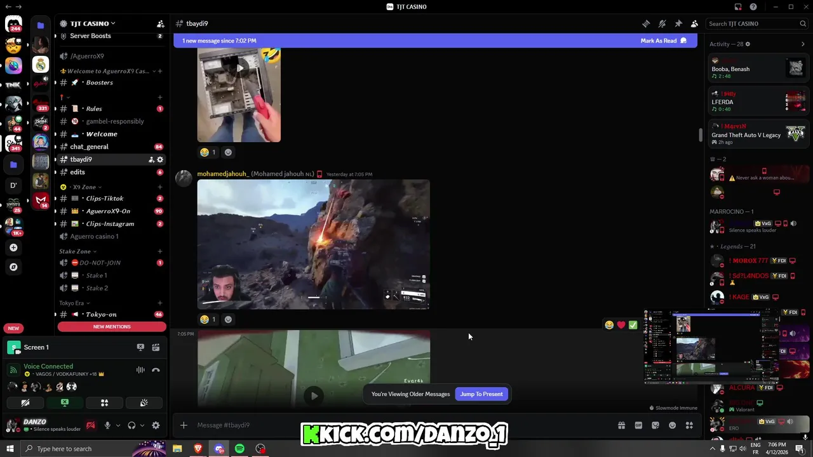Toggle channel notification settings bell

[x=662, y=23]
